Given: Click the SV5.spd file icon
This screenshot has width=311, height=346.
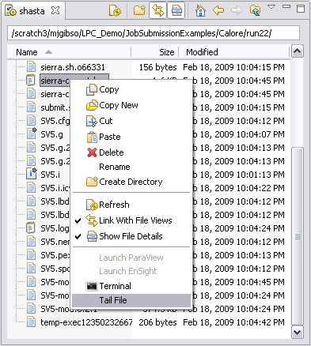Looking at the screenshot, I should (x=31, y=269).
